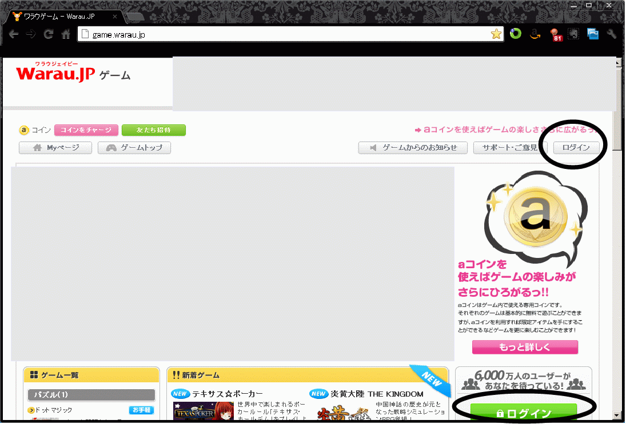The width and height of the screenshot is (626, 424).
Task: Open ゲームからのお知らせ menu button
Action: point(413,148)
